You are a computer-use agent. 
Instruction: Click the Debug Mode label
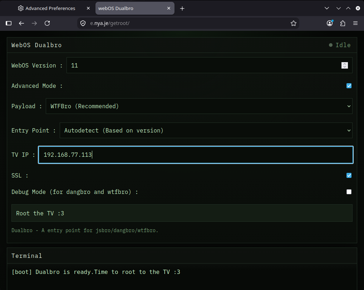(74, 192)
